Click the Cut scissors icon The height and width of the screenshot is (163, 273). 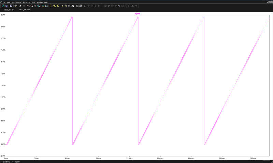click(x=62, y=6)
